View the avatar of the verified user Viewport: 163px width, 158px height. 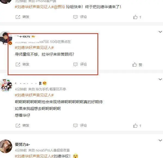point(6,37)
